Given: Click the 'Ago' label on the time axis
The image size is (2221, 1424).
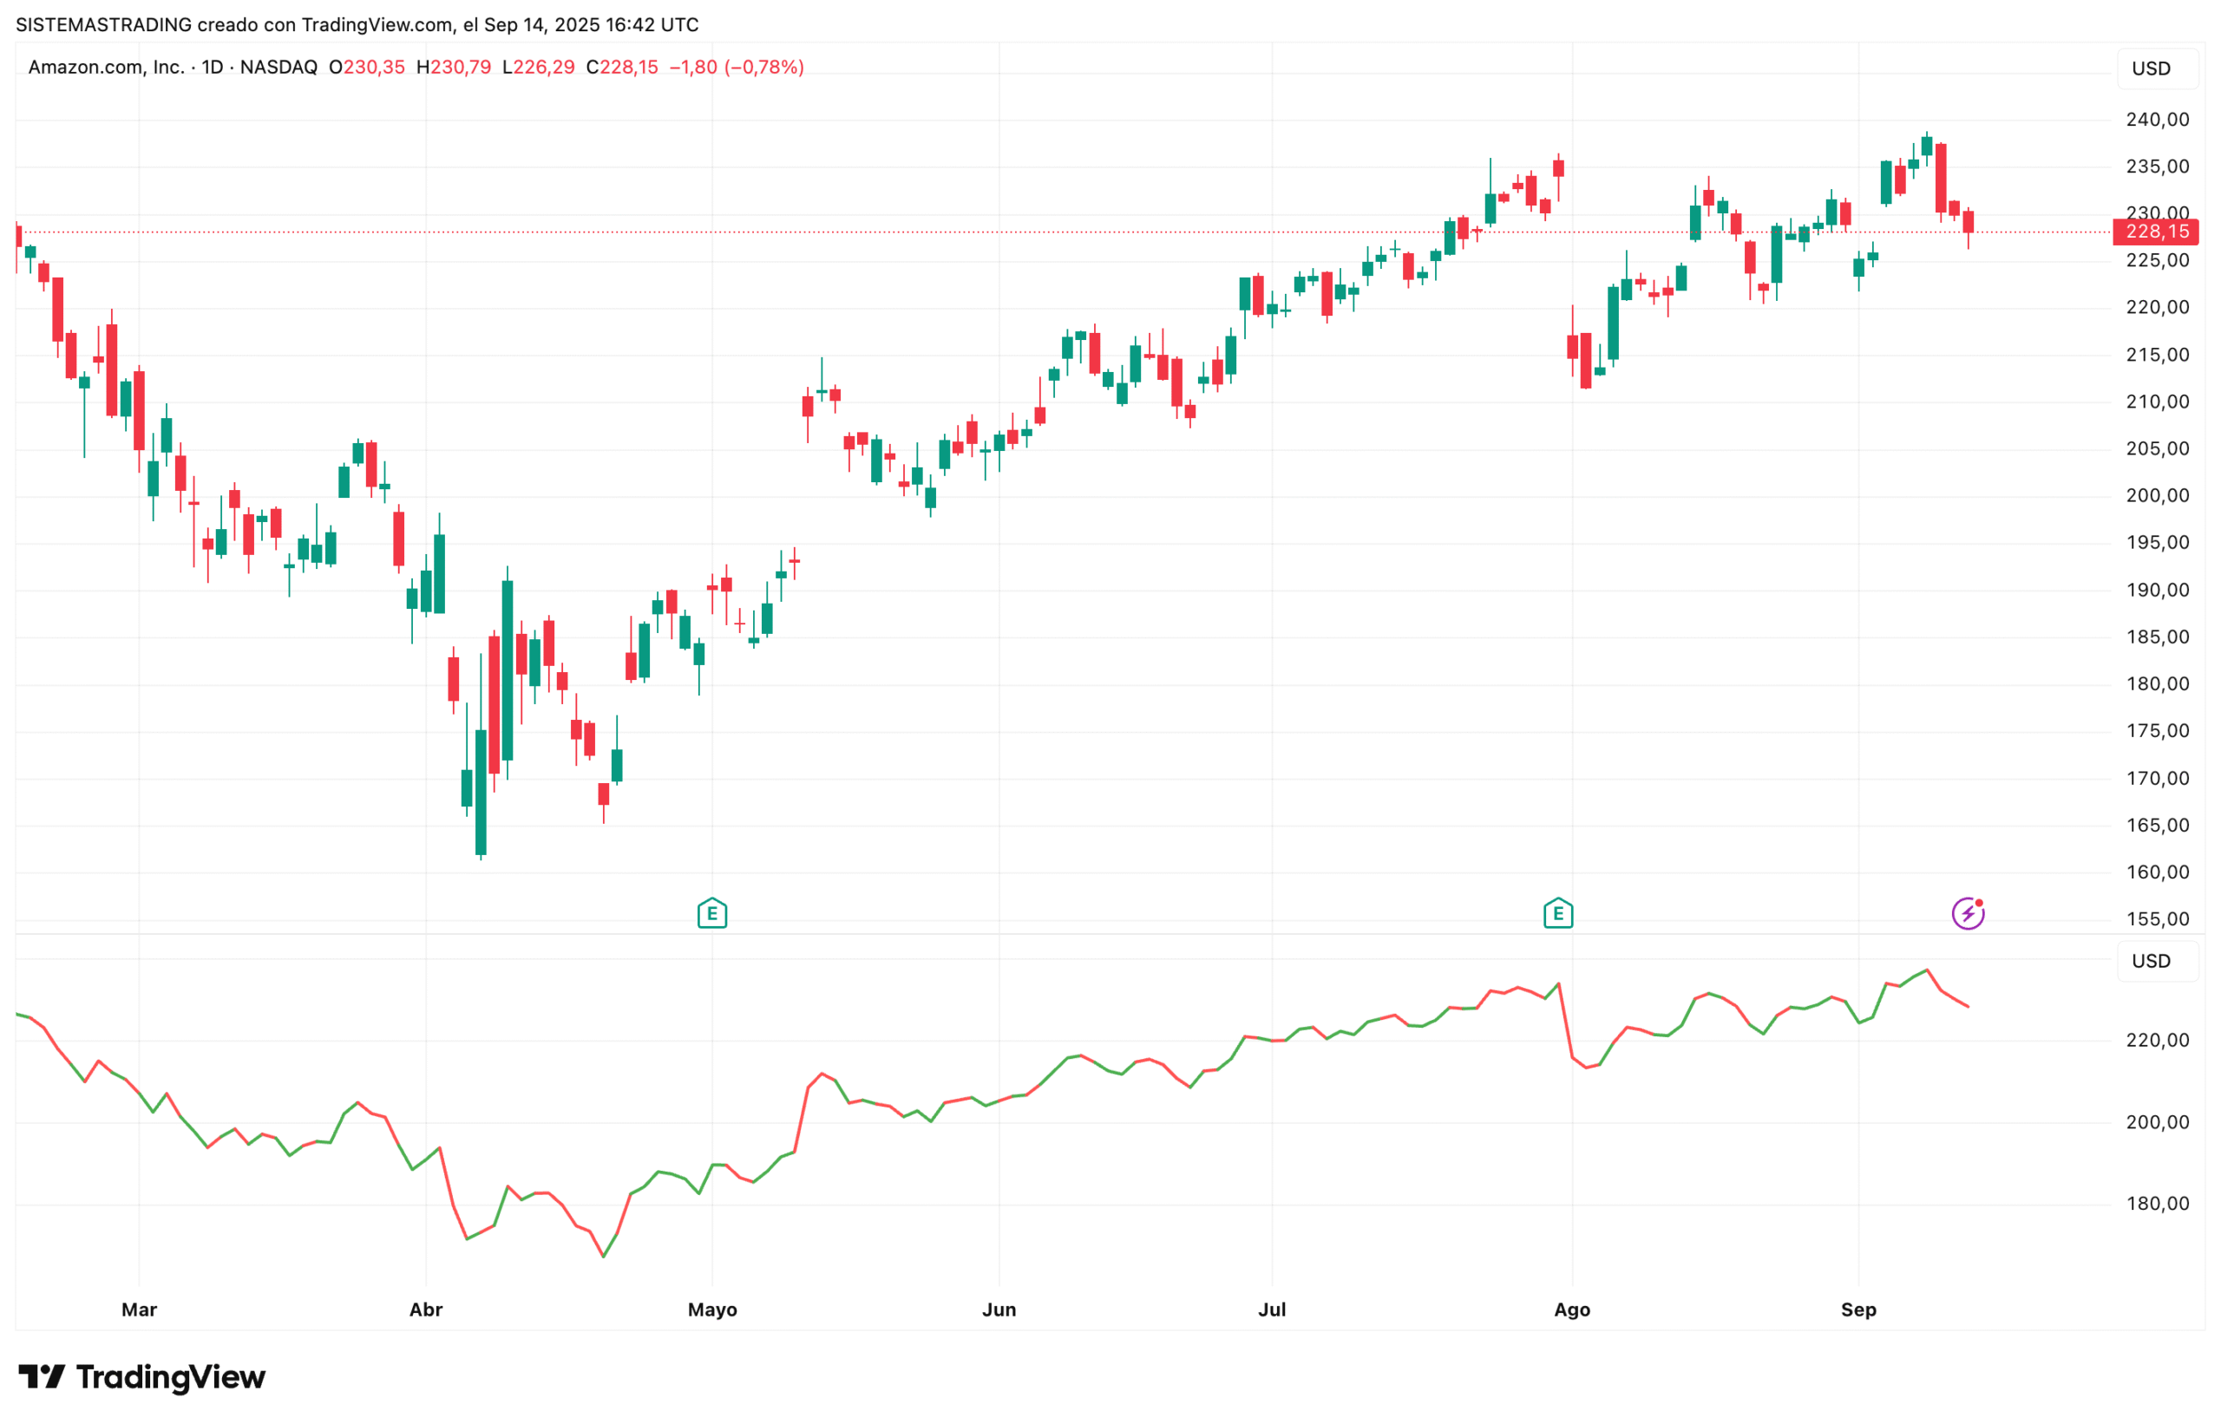Looking at the screenshot, I should 1572,1310.
